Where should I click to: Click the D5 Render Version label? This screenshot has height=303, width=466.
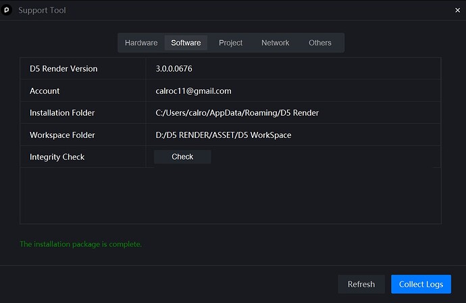63,69
